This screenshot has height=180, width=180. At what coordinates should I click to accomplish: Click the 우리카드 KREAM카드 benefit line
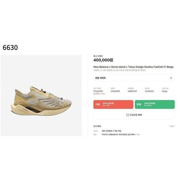click(121, 134)
